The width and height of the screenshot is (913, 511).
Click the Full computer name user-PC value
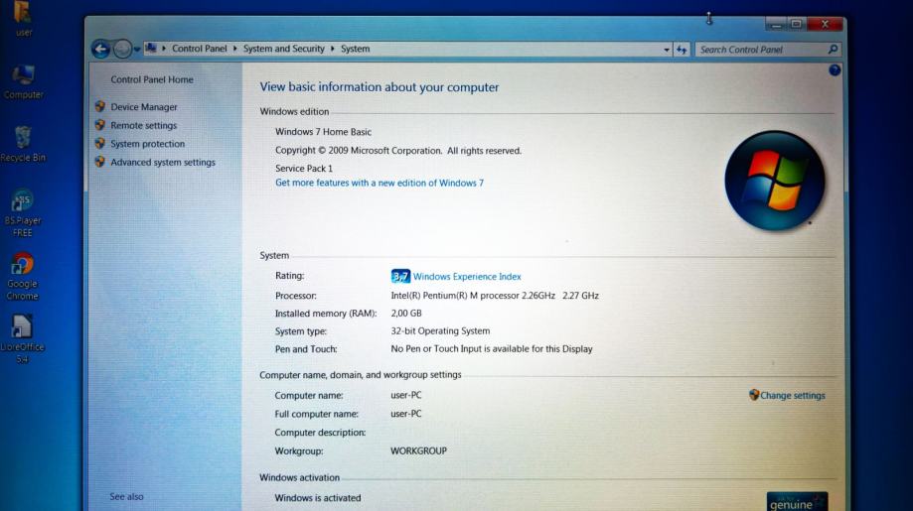(406, 414)
